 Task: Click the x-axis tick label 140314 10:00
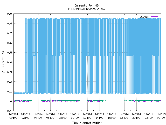point(75,116)
